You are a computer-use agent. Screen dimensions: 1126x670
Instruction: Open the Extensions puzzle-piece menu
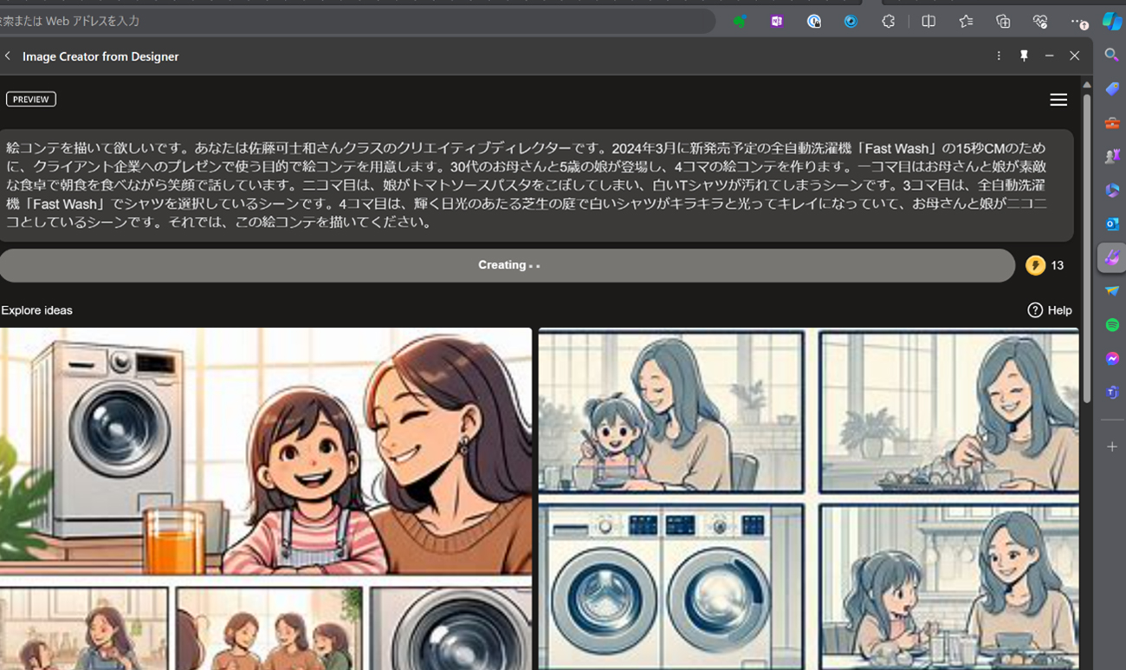889,22
